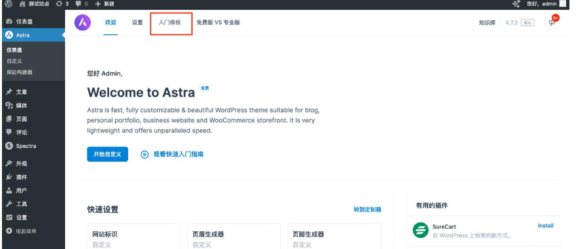
Task: Click the play icon of quick start guide
Action: pyautogui.click(x=145, y=154)
